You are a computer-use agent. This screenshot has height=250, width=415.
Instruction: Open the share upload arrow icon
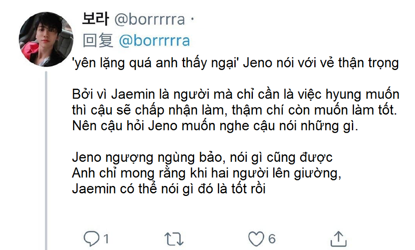point(338,239)
